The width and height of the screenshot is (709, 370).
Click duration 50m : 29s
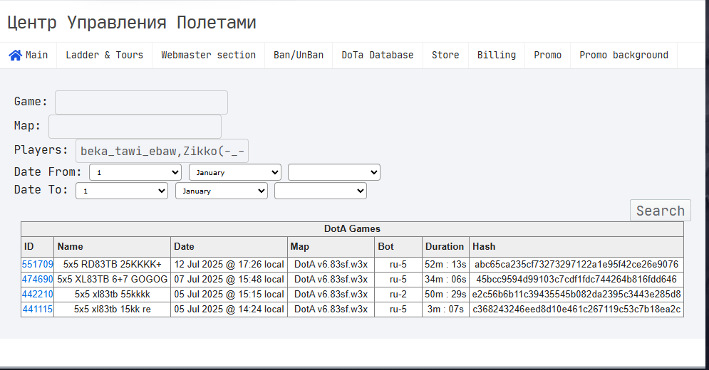445,294
